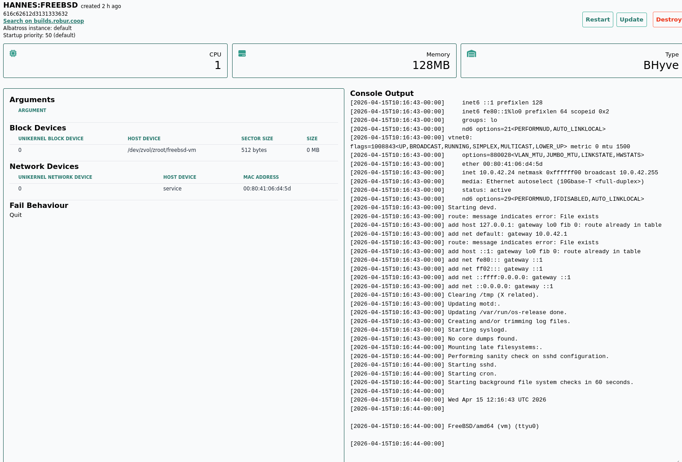Select the service network host device entry
Image resolution: width=682 pixels, height=462 pixels.
click(x=172, y=188)
